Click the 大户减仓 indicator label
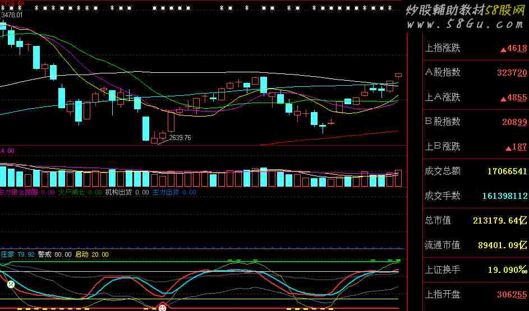This screenshot has width=529, height=311. coord(71,192)
